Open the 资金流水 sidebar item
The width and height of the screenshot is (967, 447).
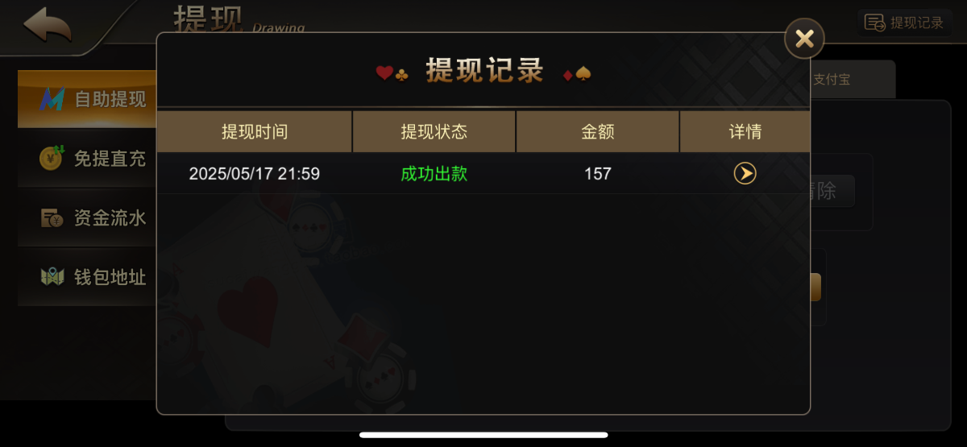[87, 217]
